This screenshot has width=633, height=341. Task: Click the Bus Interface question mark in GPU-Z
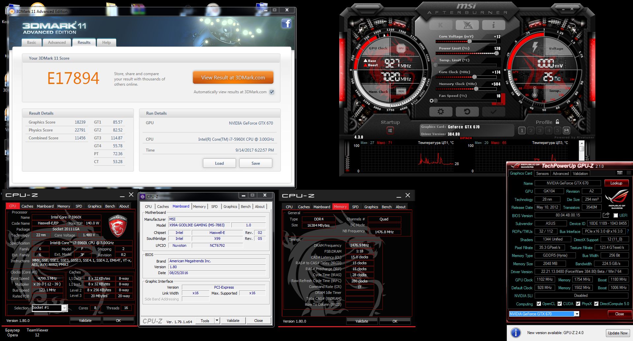coord(628,231)
